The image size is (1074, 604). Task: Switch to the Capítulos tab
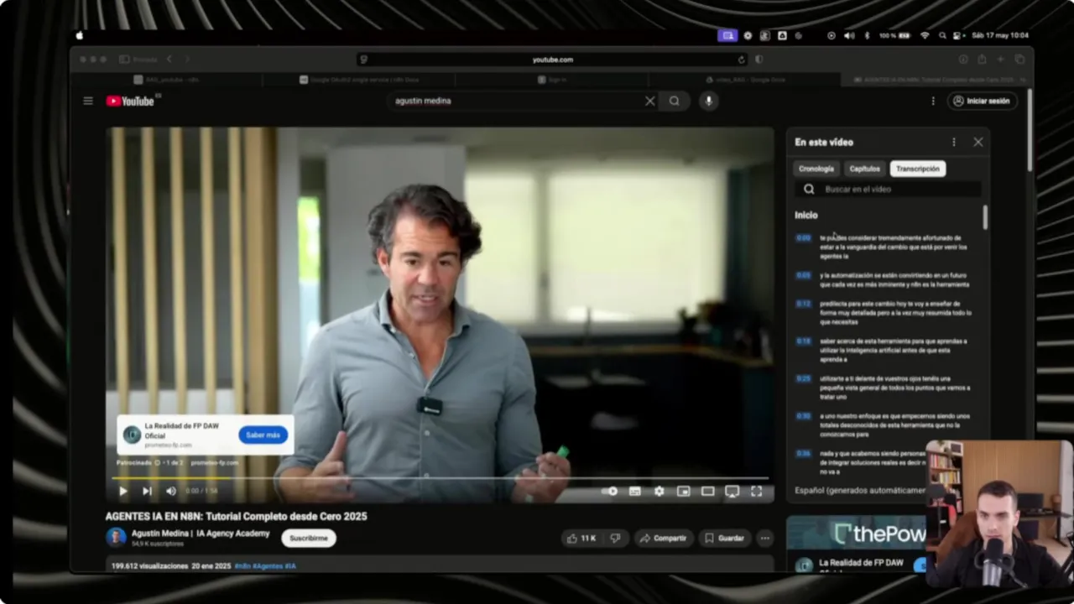click(864, 169)
